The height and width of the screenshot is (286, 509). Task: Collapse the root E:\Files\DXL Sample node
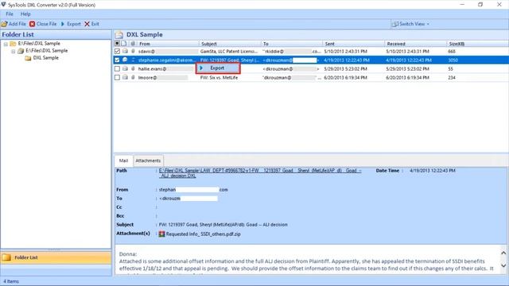[x=6, y=44]
